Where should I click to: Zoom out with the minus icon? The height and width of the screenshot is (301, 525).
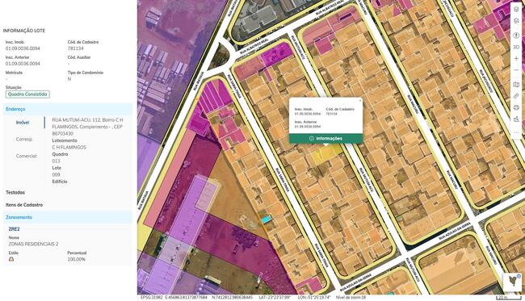[516, 70]
